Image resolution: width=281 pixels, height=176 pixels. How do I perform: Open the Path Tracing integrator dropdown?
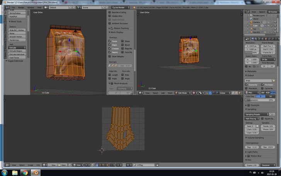252,118
